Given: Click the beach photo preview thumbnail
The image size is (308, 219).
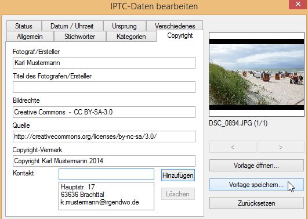Looking at the screenshot, I should [x=256, y=74].
